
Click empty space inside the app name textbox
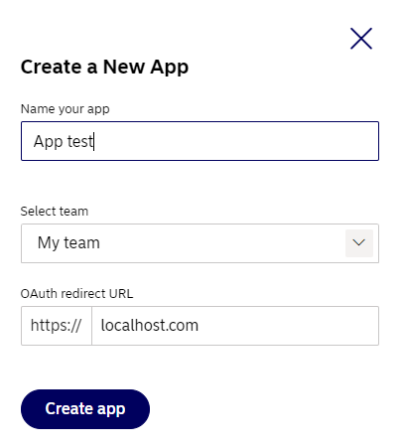(x=235, y=141)
